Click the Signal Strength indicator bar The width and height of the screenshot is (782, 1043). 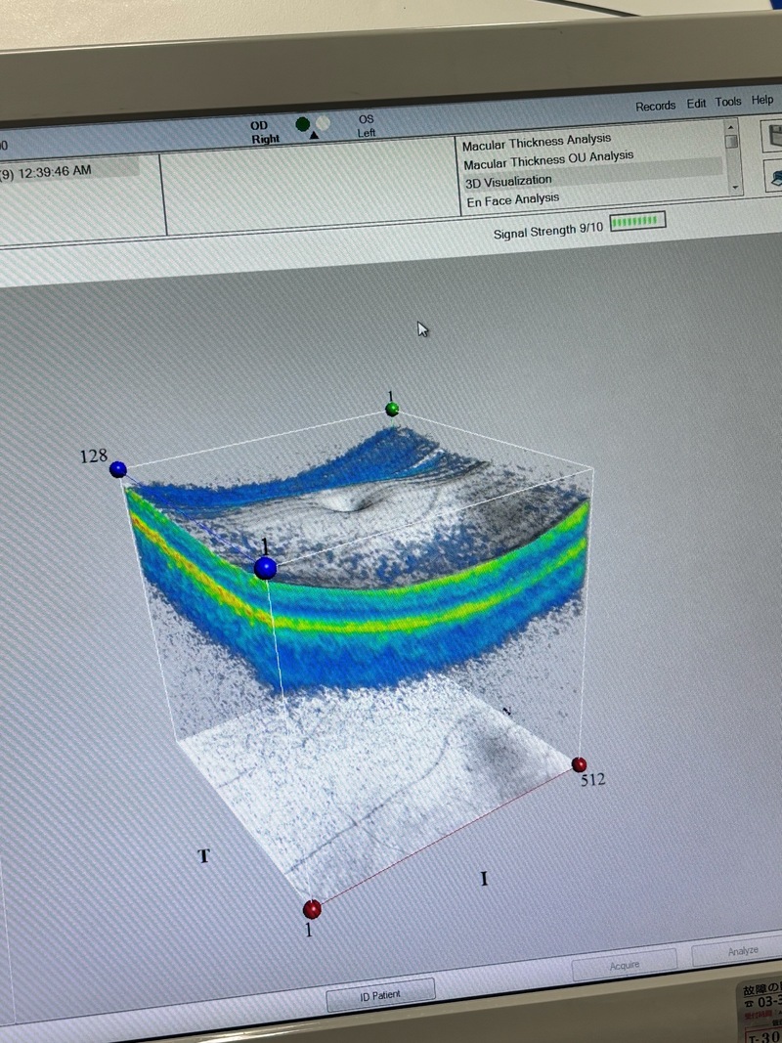[637, 223]
